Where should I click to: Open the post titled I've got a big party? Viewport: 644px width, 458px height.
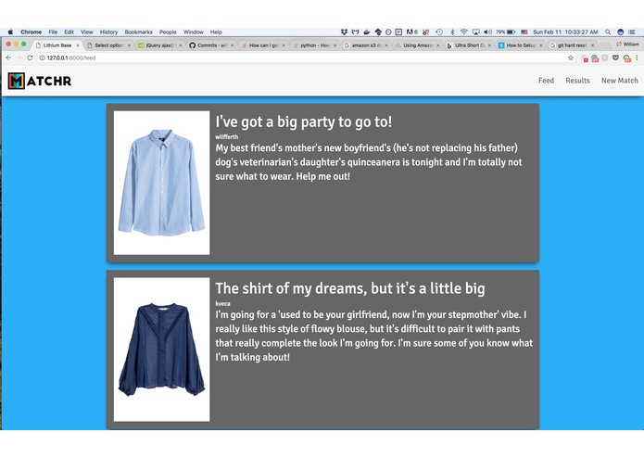pyautogui.click(x=304, y=121)
